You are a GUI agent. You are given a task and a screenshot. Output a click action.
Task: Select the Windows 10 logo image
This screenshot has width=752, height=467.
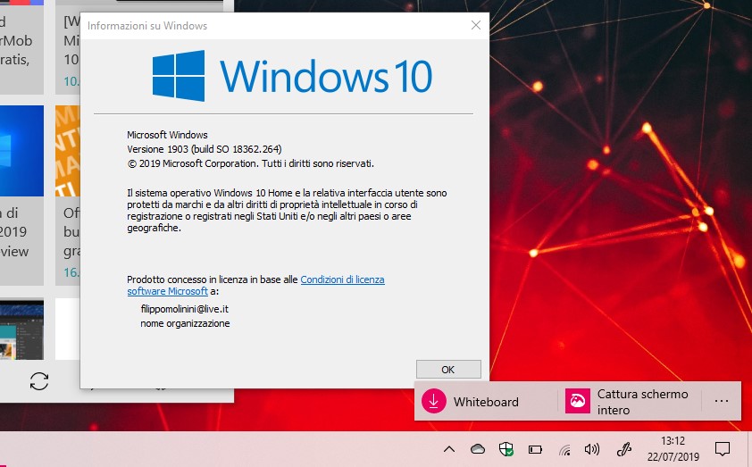(x=293, y=76)
